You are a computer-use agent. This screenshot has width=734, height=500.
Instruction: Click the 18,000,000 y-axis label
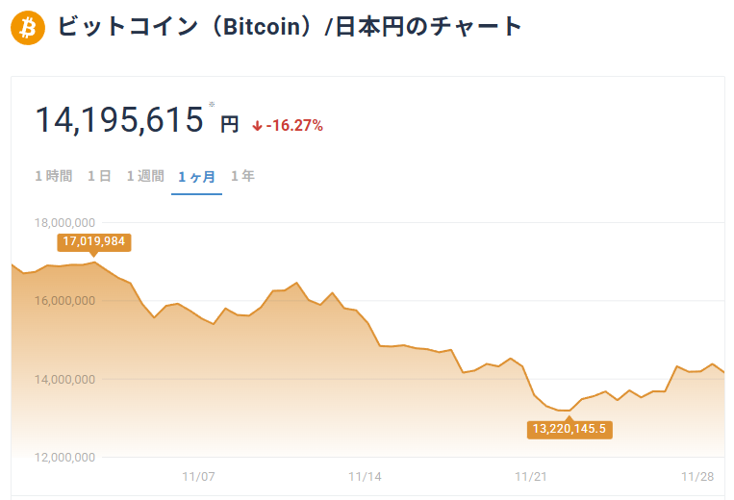[64, 222]
